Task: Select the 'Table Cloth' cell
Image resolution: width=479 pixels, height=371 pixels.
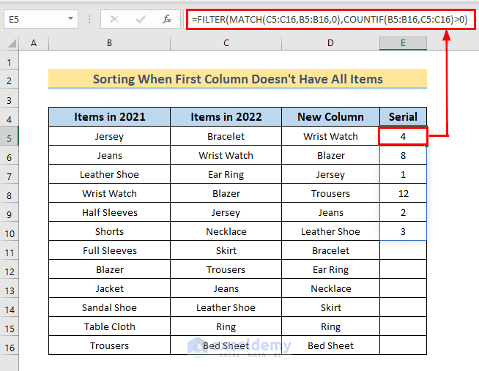Action: [x=109, y=326]
